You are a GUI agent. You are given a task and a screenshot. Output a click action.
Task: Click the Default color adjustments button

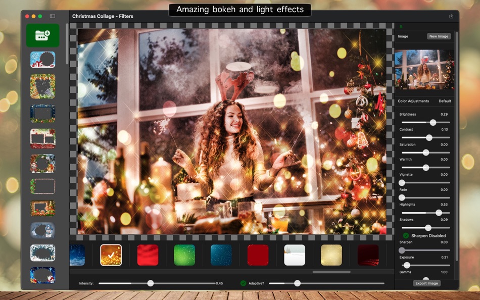click(x=445, y=101)
